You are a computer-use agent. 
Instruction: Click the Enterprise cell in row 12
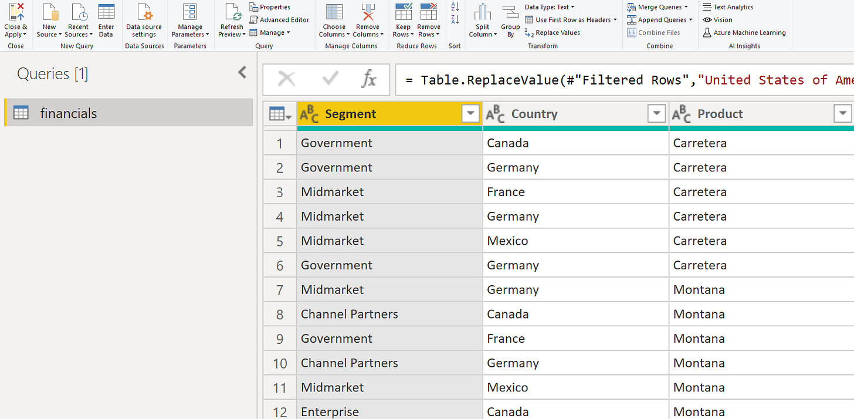(389, 411)
